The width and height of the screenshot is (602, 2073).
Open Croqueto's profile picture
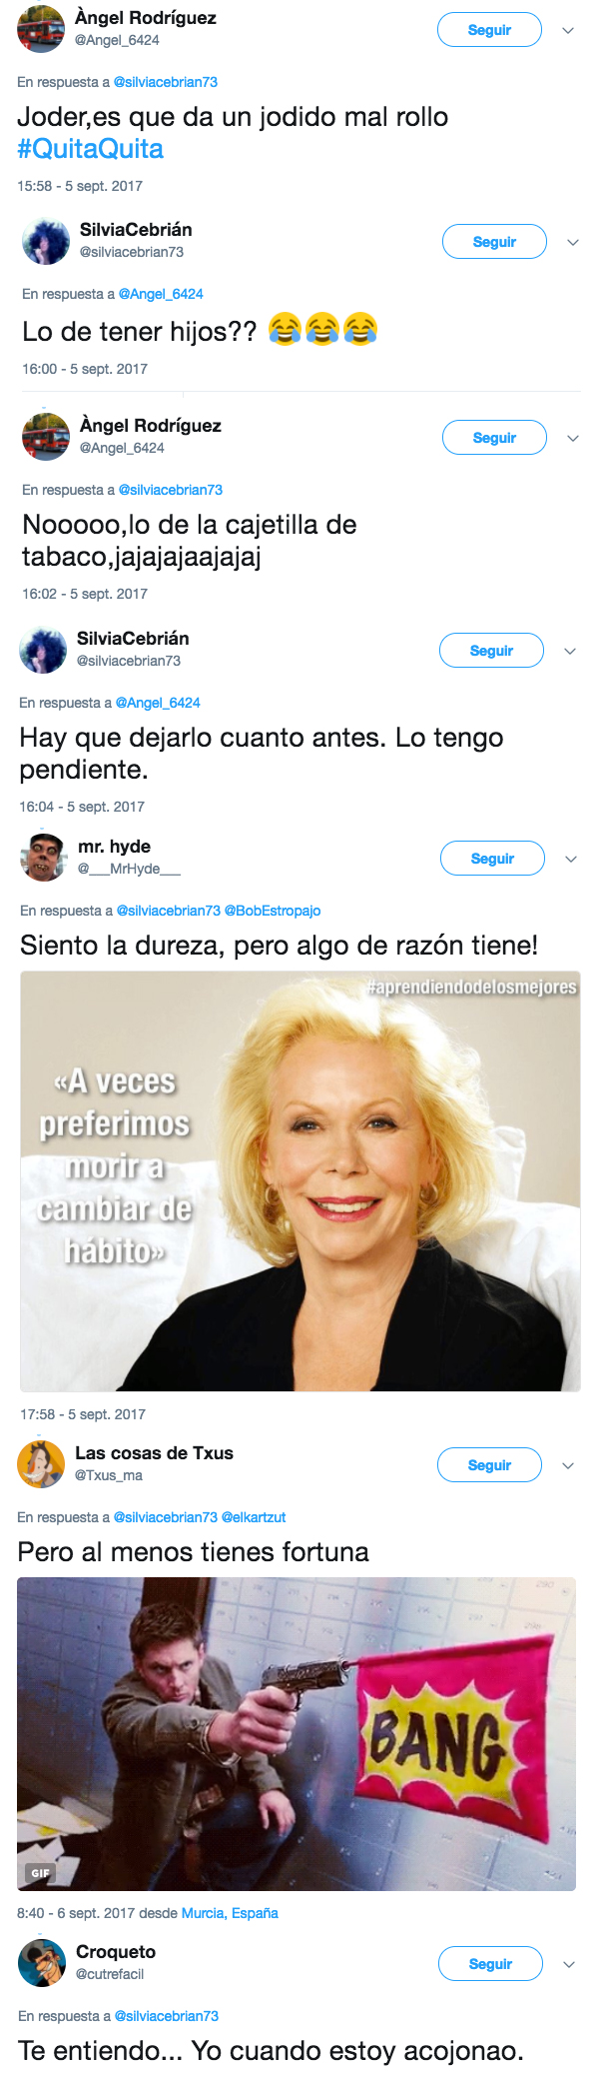(42, 1963)
